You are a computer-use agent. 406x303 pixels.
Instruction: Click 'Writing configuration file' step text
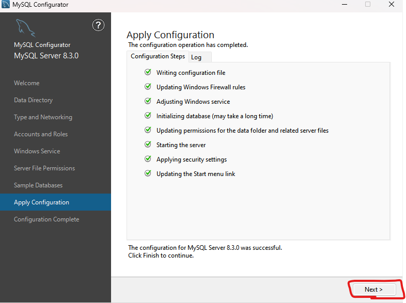click(x=191, y=73)
